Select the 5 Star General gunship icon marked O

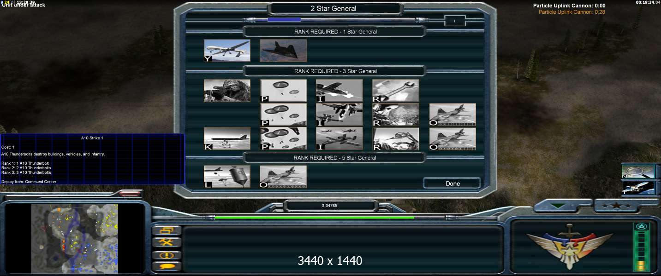(x=283, y=177)
